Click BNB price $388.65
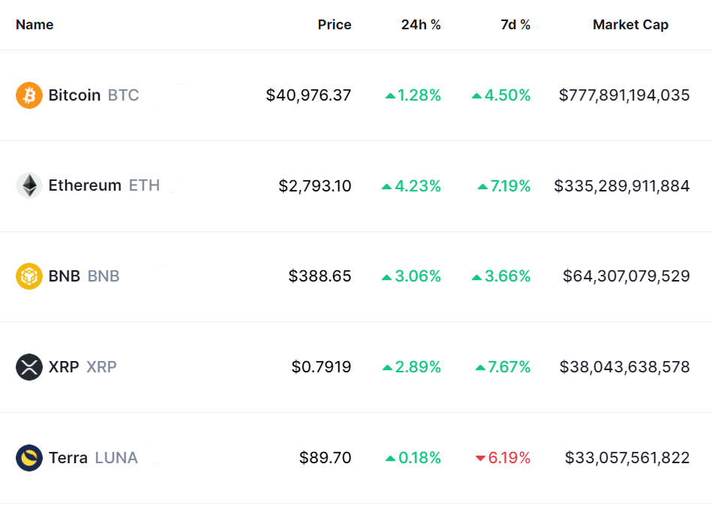 320,276
